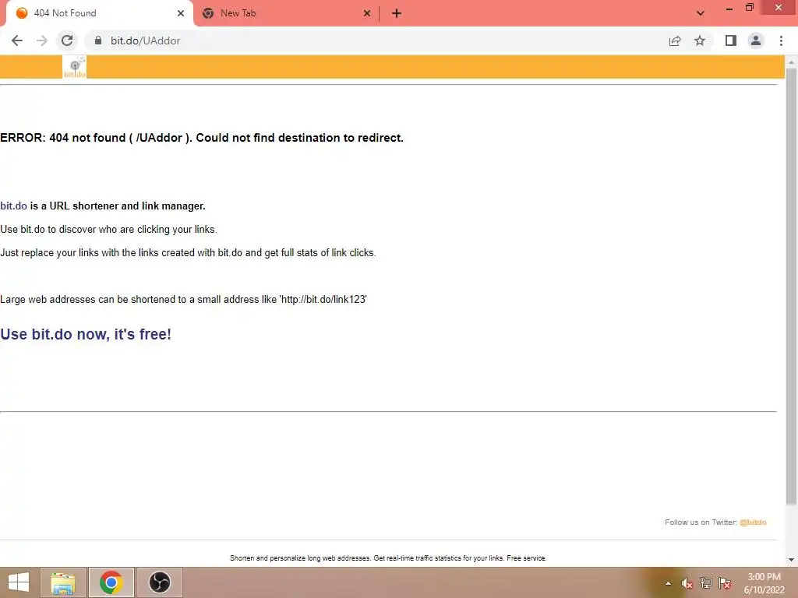Click the network tray icon
The image size is (798, 598).
click(x=705, y=583)
